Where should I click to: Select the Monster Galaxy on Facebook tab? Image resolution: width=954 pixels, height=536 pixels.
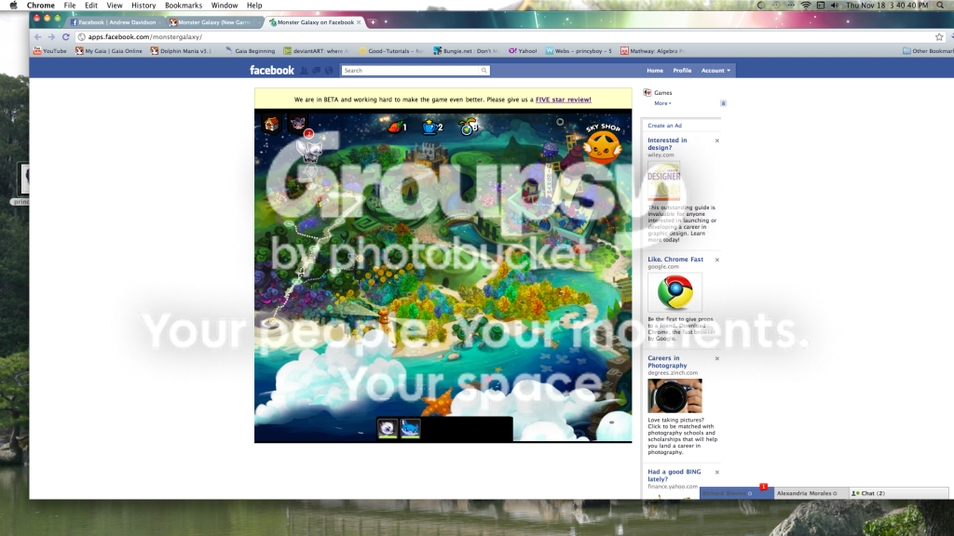click(x=315, y=22)
